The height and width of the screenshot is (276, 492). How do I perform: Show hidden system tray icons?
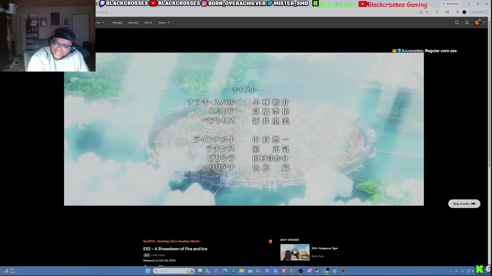click(x=450, y=271)
